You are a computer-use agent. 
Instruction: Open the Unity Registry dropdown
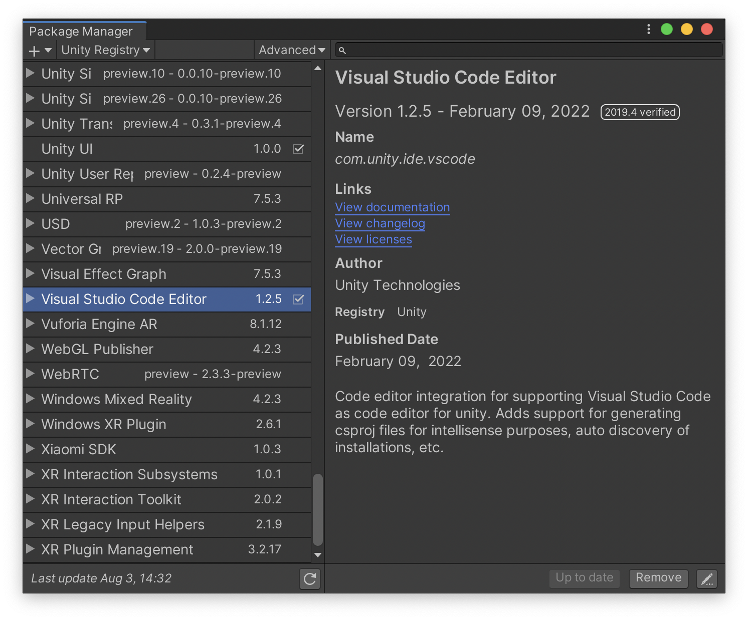tap(106, 50)
